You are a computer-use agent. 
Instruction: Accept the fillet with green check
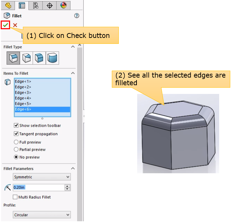pos(6,25)
